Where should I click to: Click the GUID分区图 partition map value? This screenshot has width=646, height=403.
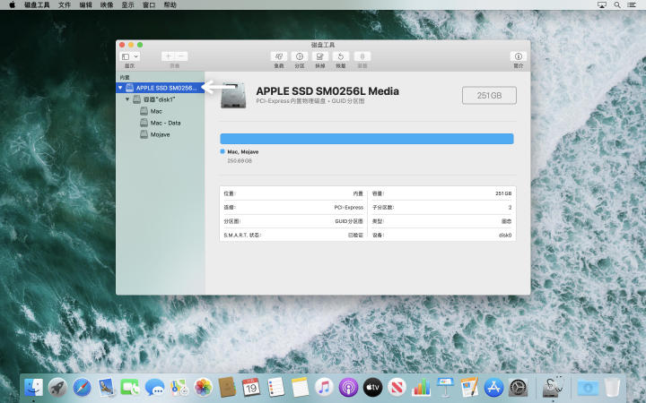coord(349,221)
